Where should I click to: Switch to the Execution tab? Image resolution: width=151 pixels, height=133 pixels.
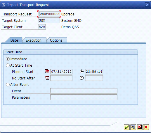(x=34, y=40)
